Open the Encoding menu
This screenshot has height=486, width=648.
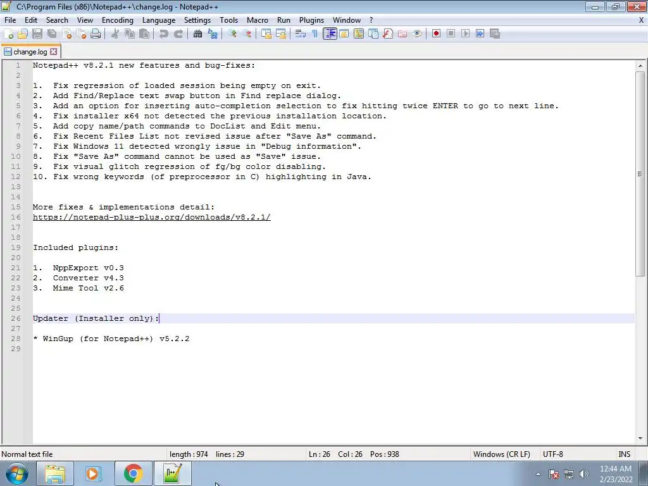click(117, 20)
